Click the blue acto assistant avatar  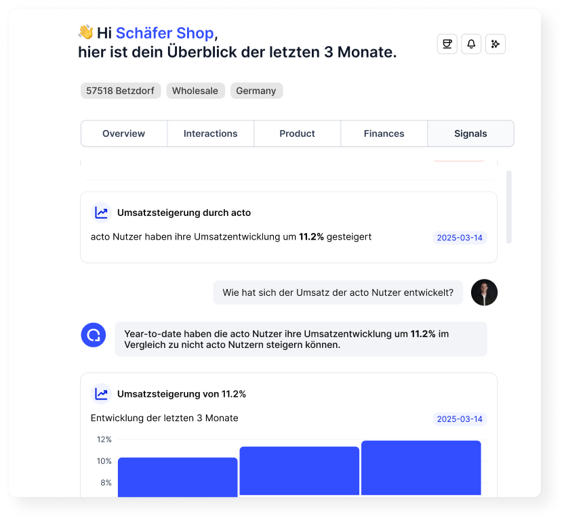coord(94,335)
